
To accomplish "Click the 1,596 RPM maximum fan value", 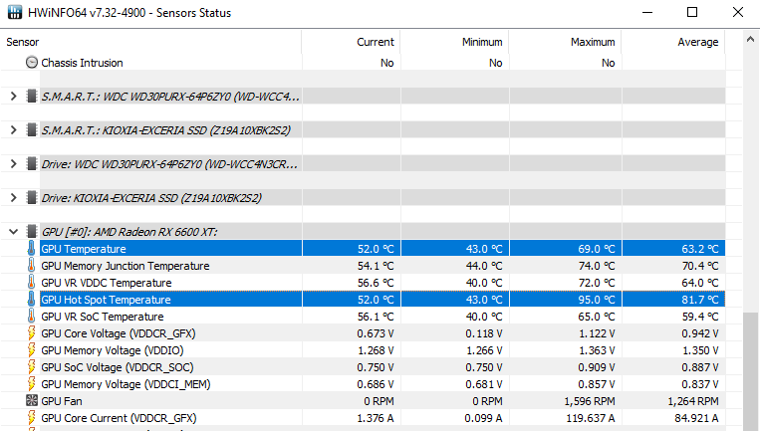I will coord(590,401).
